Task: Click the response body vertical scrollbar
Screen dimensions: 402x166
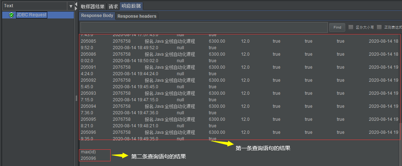Action: 401,132
